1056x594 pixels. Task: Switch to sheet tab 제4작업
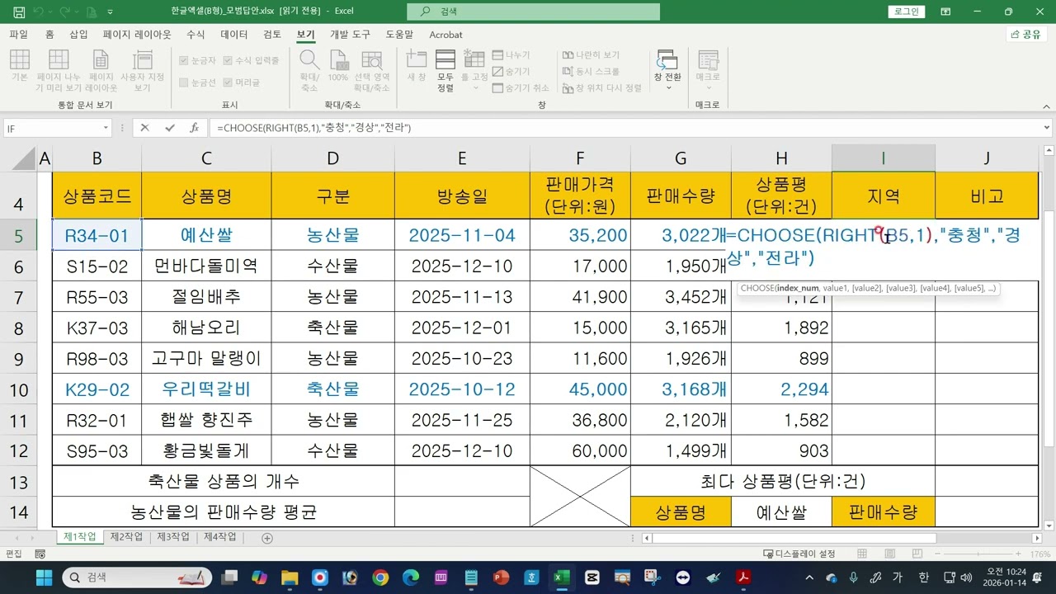click(x=220, y=537)
